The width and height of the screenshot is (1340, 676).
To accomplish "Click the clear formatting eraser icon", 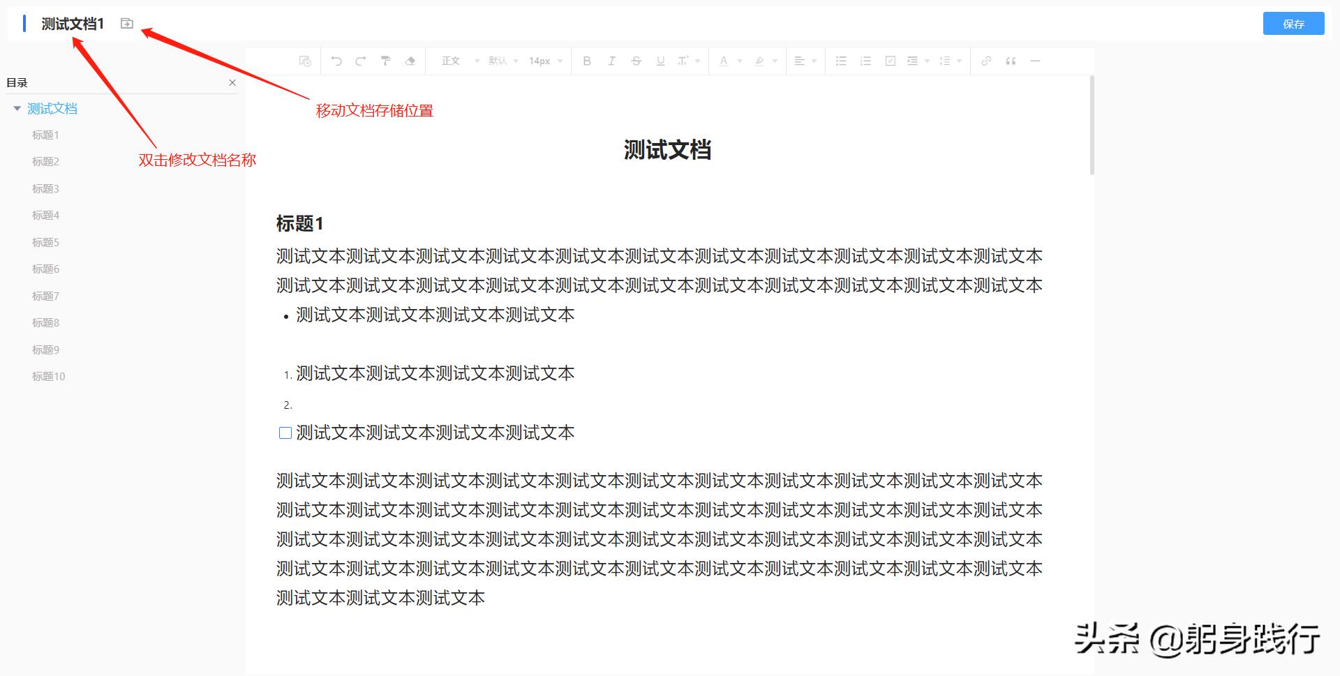I will click(x=410, y=61).
